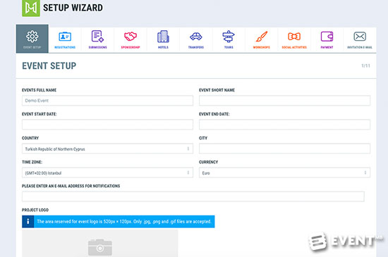This screenshot has height=257, width=388.
Task: Focus the Events Full Name field
Action: pyautogui.click(x=107, y=101)
